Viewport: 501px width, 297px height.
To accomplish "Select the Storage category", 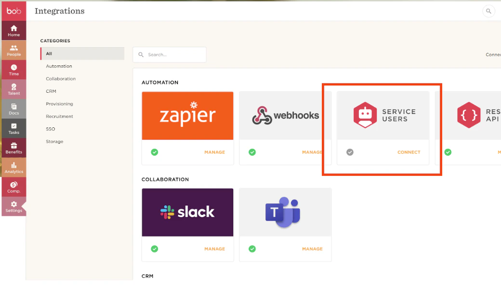I will pos(54,141).
